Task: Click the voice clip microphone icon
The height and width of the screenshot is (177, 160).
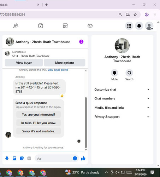Action: pyautogui.click(x=7, y=158)
